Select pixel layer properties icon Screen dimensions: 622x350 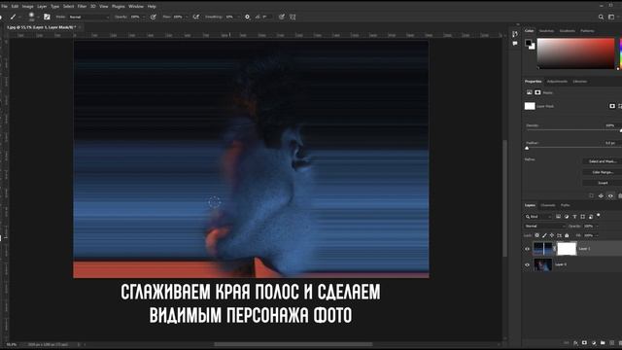[x=529, y=92]
